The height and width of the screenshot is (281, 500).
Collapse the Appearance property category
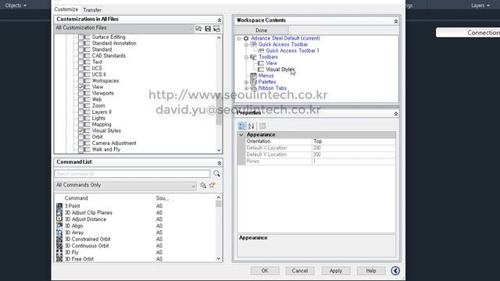241,135
